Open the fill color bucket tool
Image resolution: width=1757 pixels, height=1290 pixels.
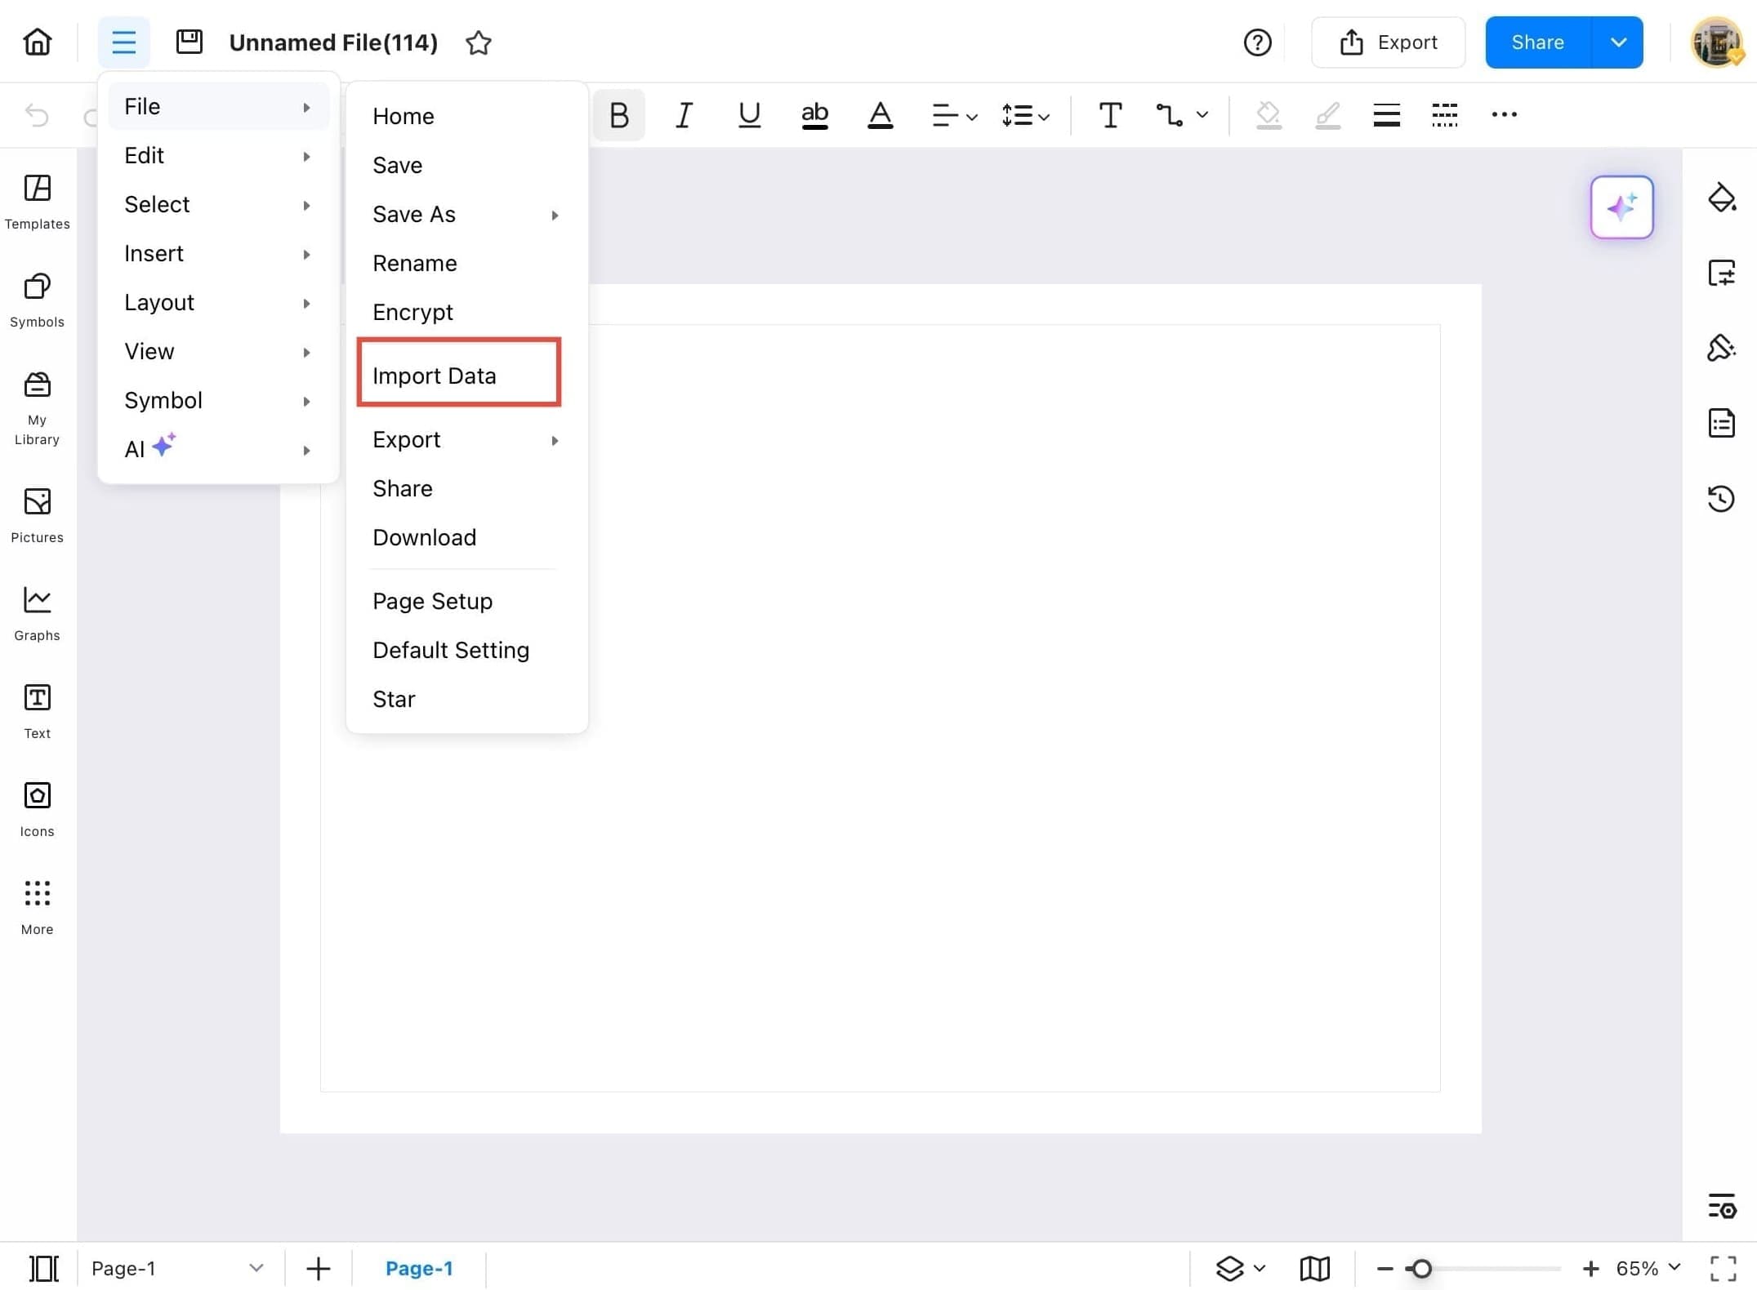[x=1722, y=198]
